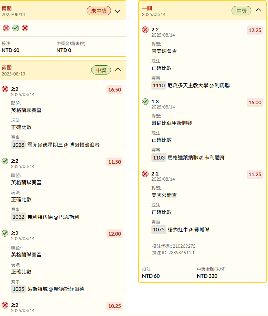Click NTD 0 winnings amount

(x=64, y=50)
